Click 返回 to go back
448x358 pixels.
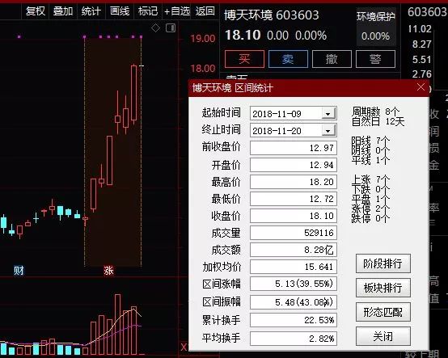click(205, 11)
